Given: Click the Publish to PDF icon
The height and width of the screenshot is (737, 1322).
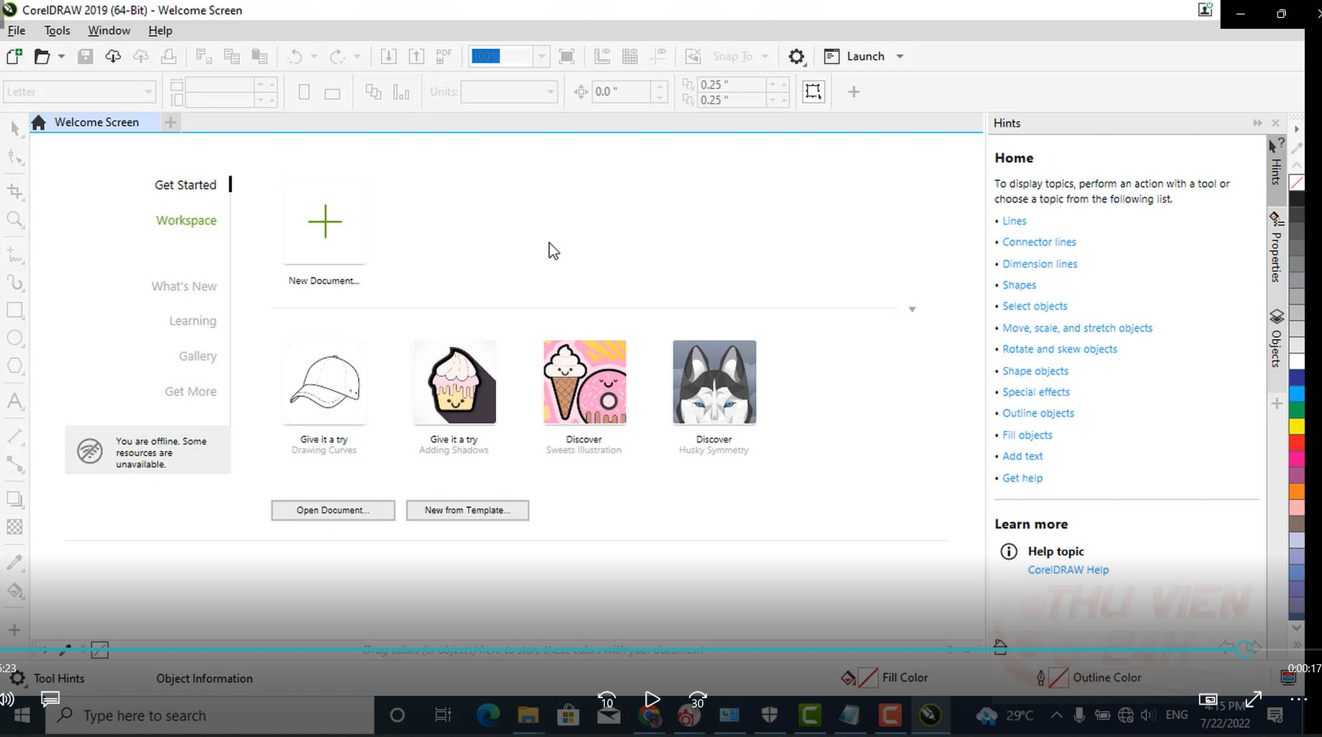Looking at the screenshot, I should pyautogui.click(x=444, y=56).
